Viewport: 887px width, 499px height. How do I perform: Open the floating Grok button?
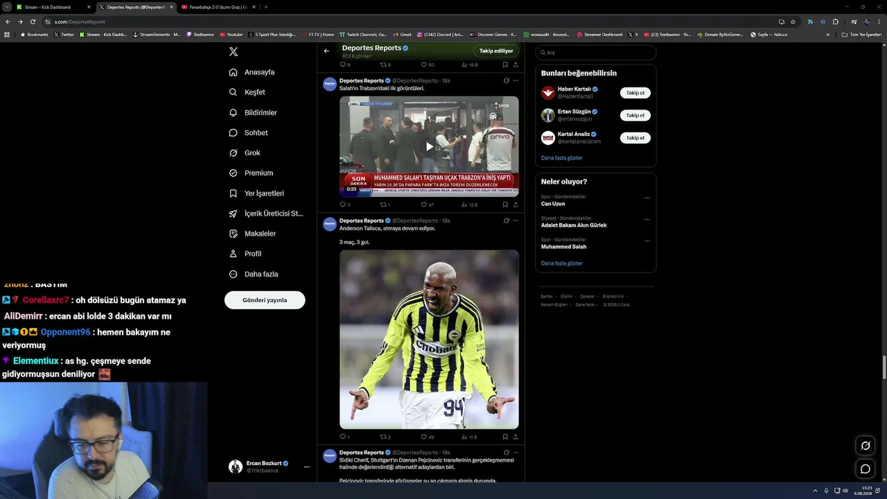(866, 446)
